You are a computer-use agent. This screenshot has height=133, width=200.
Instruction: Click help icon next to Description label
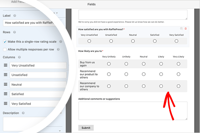coord(23,113)
